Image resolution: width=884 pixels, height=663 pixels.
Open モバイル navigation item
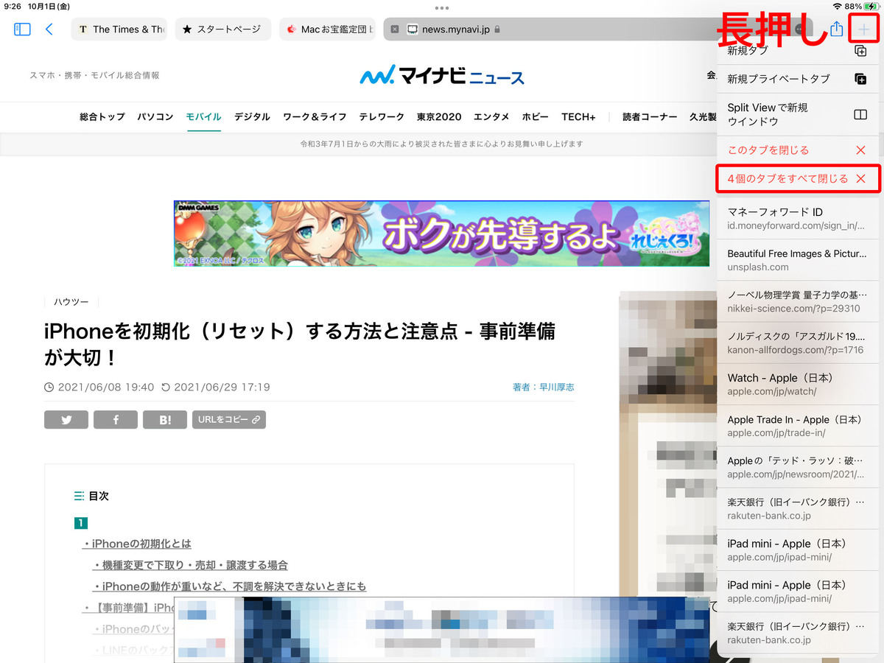(x=204, y=117)
